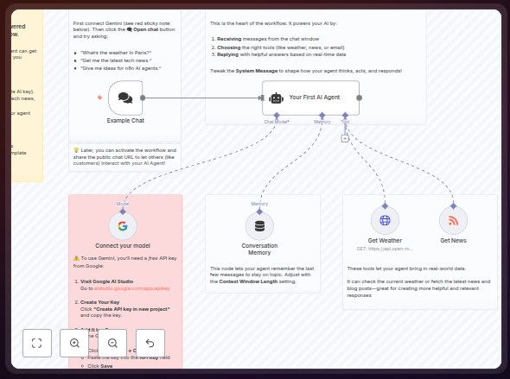Click the GET api.open-m URL subtitle
This screenshot has width=510, height=379.
coord(385,249)
